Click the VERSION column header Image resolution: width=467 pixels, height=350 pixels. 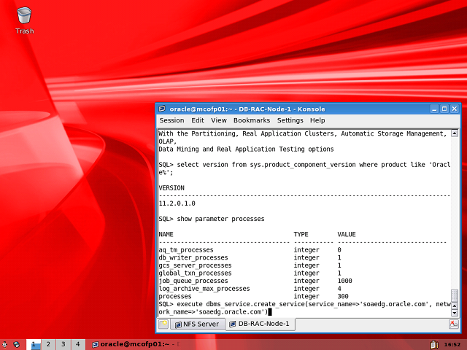[171, 188]
